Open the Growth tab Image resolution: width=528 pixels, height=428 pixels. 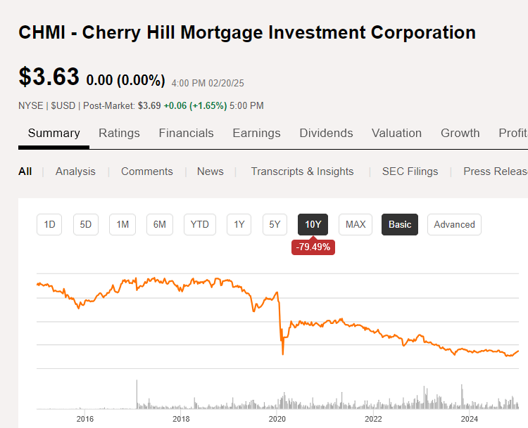[x=460, y=133]
